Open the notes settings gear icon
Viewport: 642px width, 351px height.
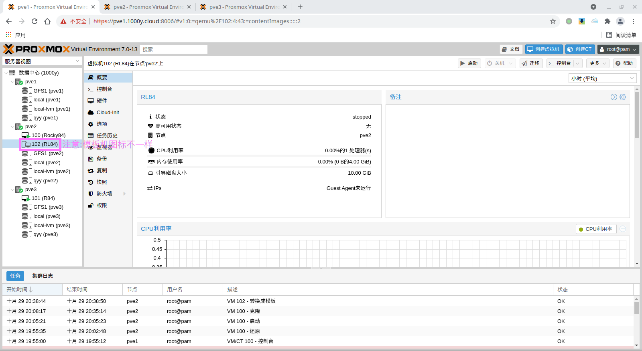[x=623, y=97]
